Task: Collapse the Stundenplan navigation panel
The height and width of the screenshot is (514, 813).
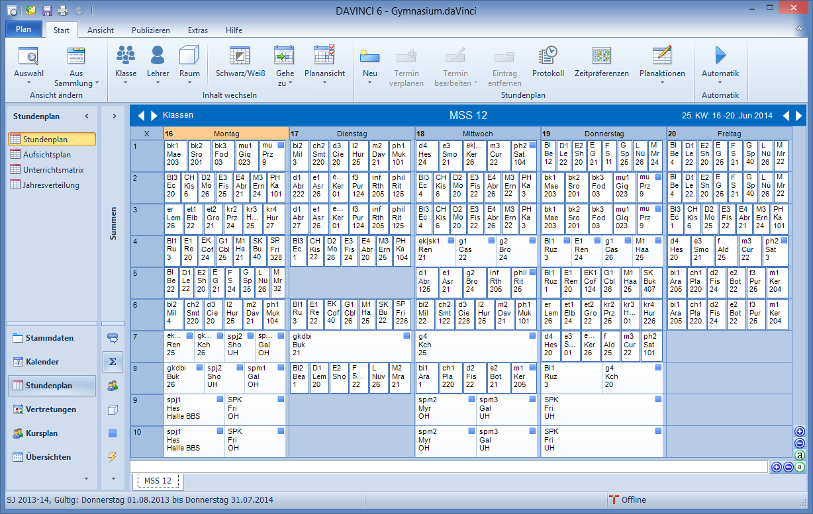Action: [x=86, y=116]
